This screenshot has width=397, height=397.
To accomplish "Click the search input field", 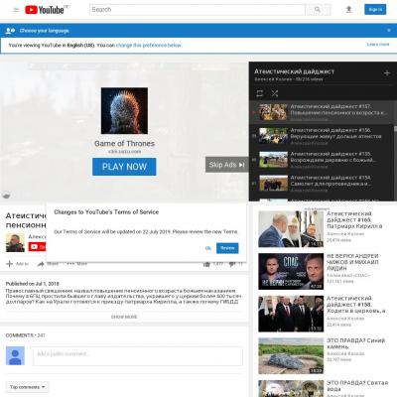I will pyautogui.click(x=198, y=10).
